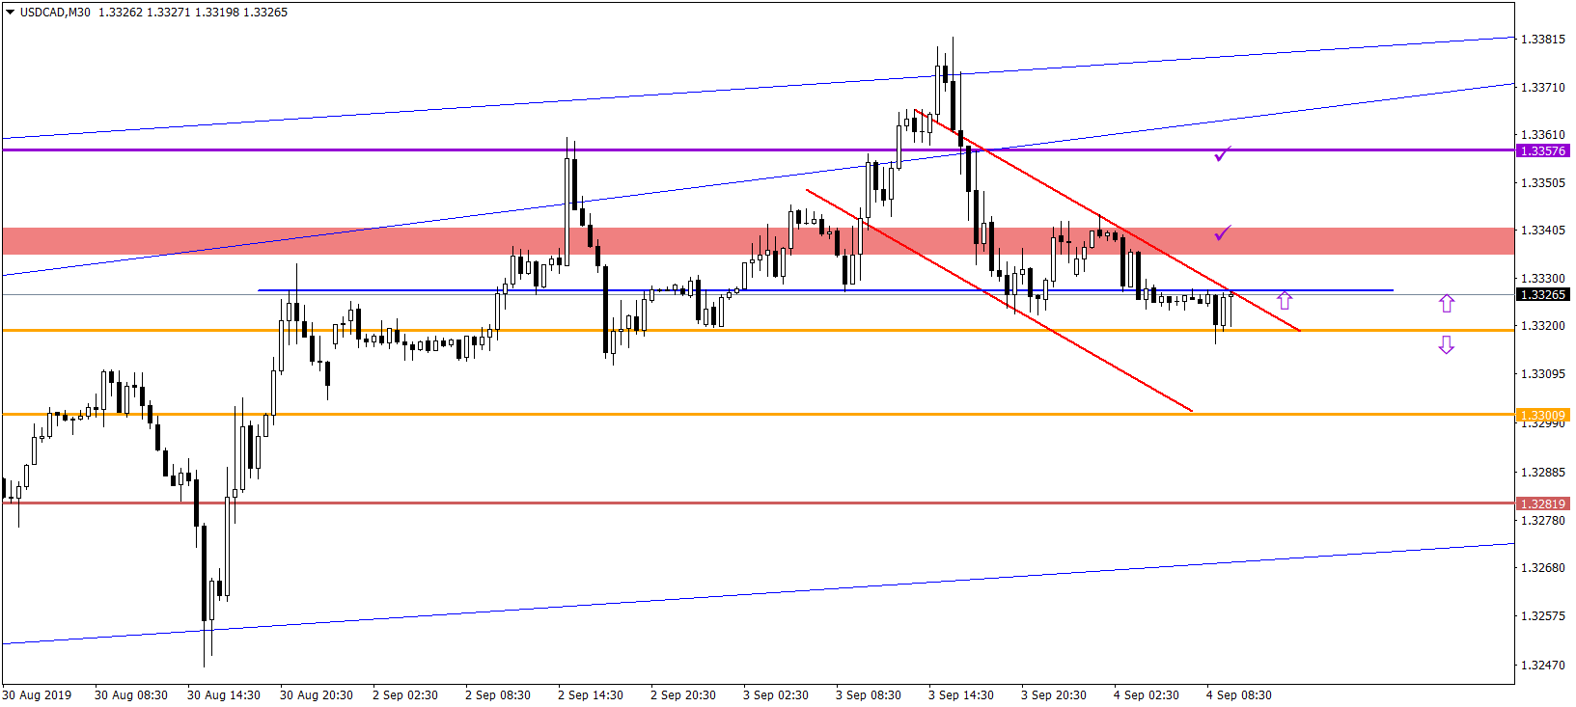Select the red shaded resistance zone rectangle
Viewport: 1576px width, 707px height.
coord(758,241)
